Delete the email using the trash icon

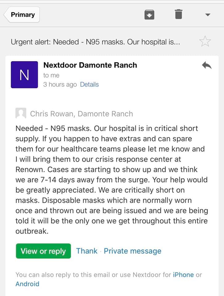[x=178, y=14]
